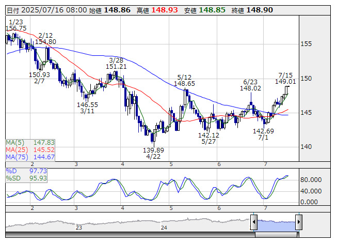Click the 5/12 peak label 148.65
The width and height of the screenshot is (337, 243).
coord(184,83)
